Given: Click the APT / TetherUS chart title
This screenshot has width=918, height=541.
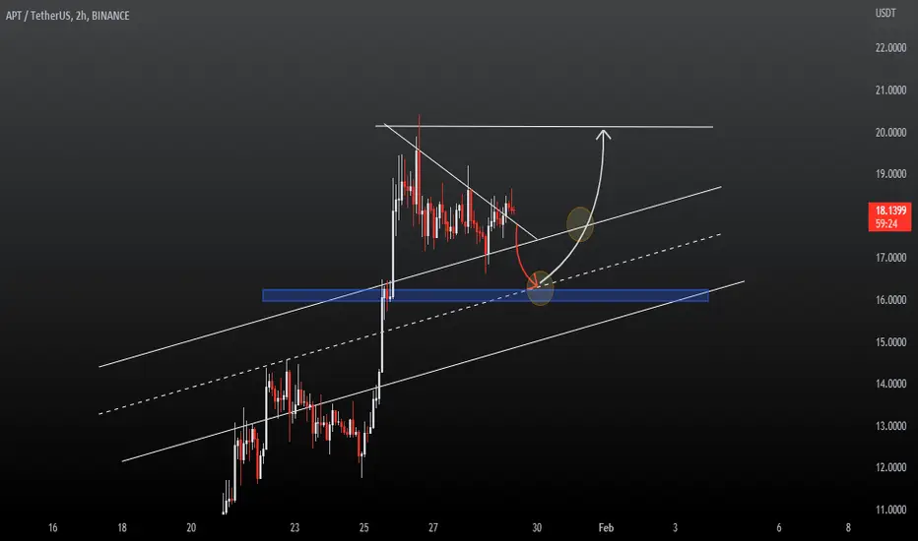Looking at the screenshot, I should tap(67, 16).
